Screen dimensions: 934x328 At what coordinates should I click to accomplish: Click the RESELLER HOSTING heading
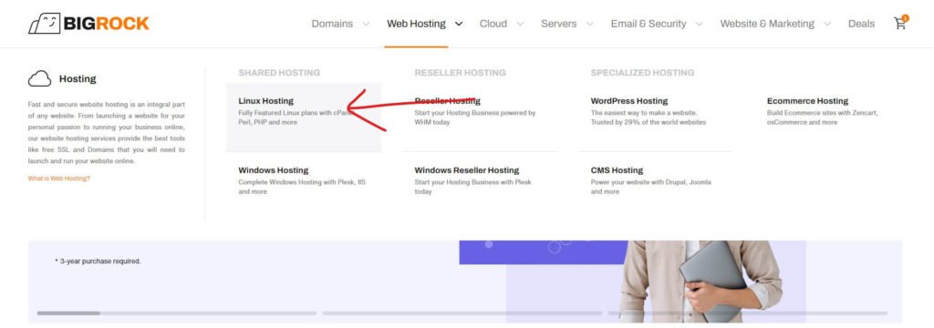[460, 73]
